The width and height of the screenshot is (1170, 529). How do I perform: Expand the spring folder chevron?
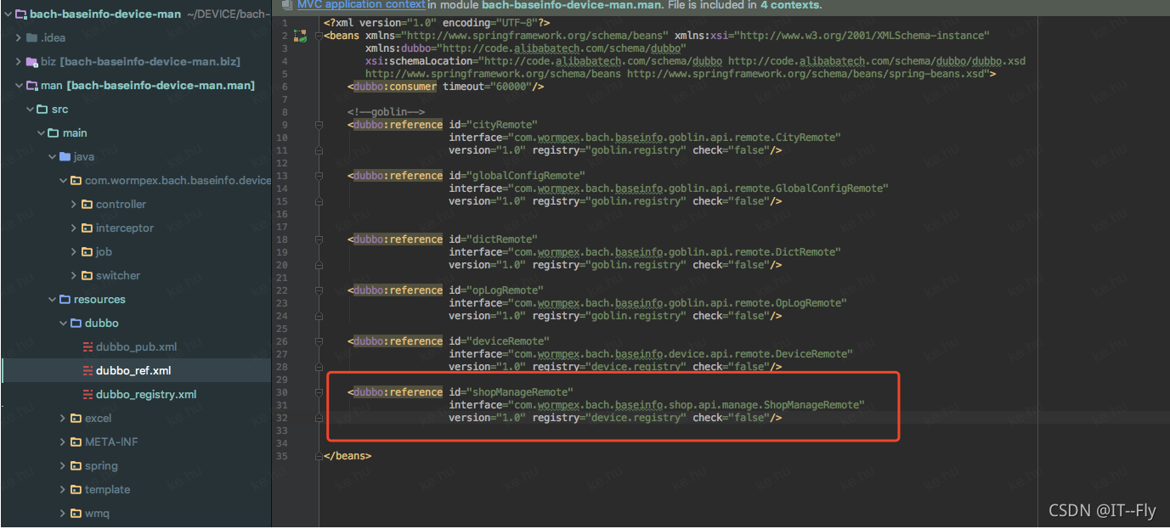pyautogui.click(x=63, y=466)
